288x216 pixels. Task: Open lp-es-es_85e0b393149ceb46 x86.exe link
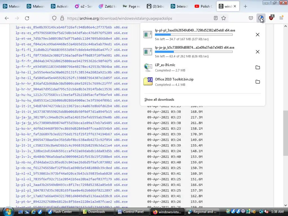click(x=71, y=27)
